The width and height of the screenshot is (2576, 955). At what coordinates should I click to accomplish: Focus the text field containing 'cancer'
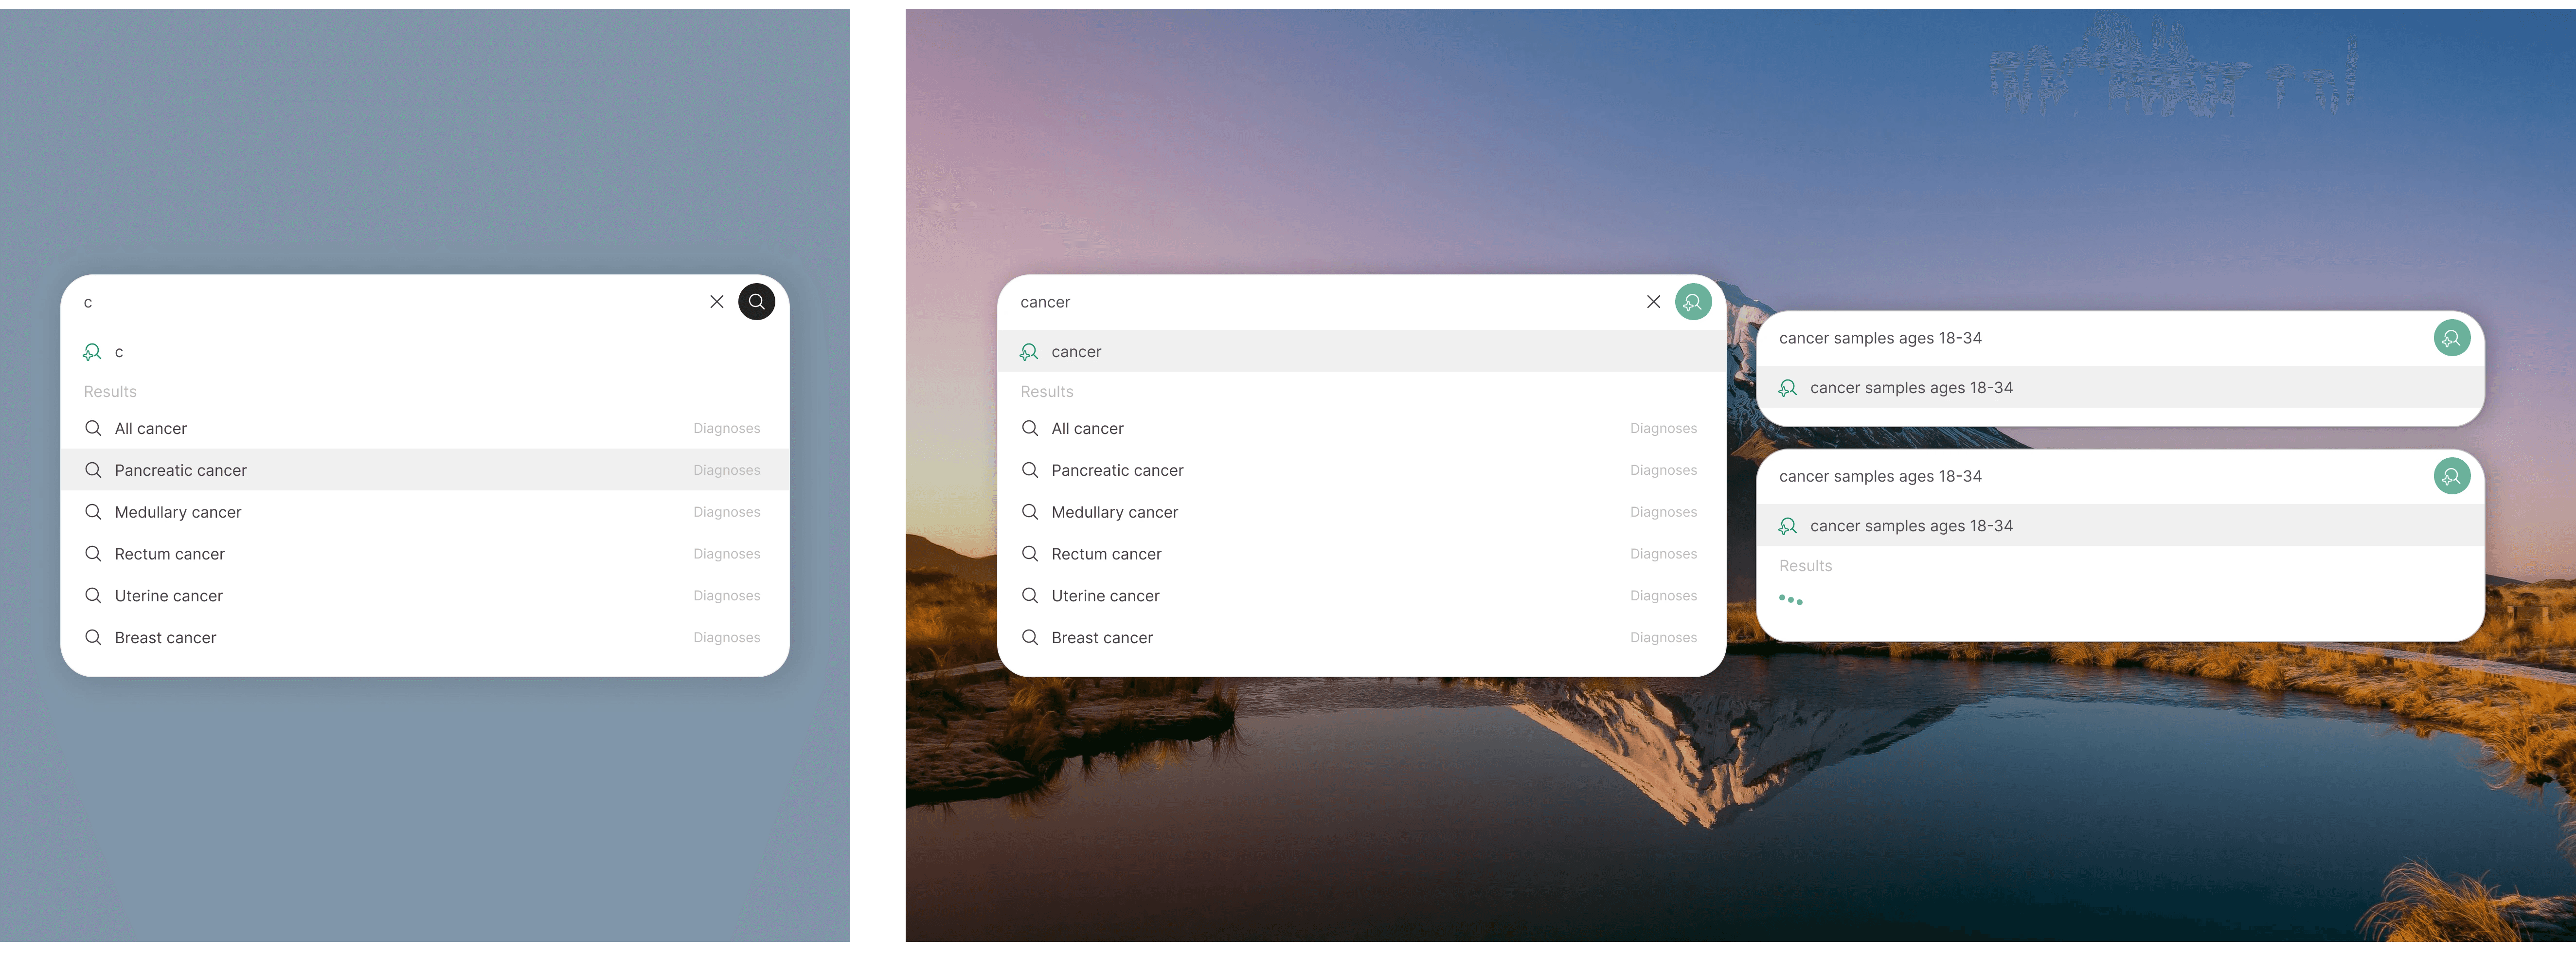pos(1320,302)
